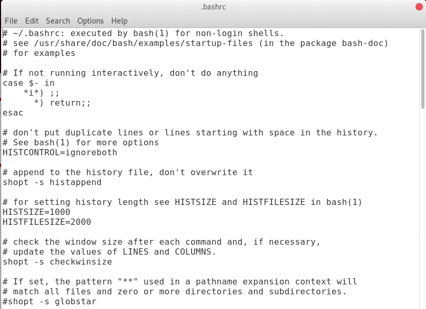Open the Help menu
This screenshot has height=309, width=426.
pos(119,21)
